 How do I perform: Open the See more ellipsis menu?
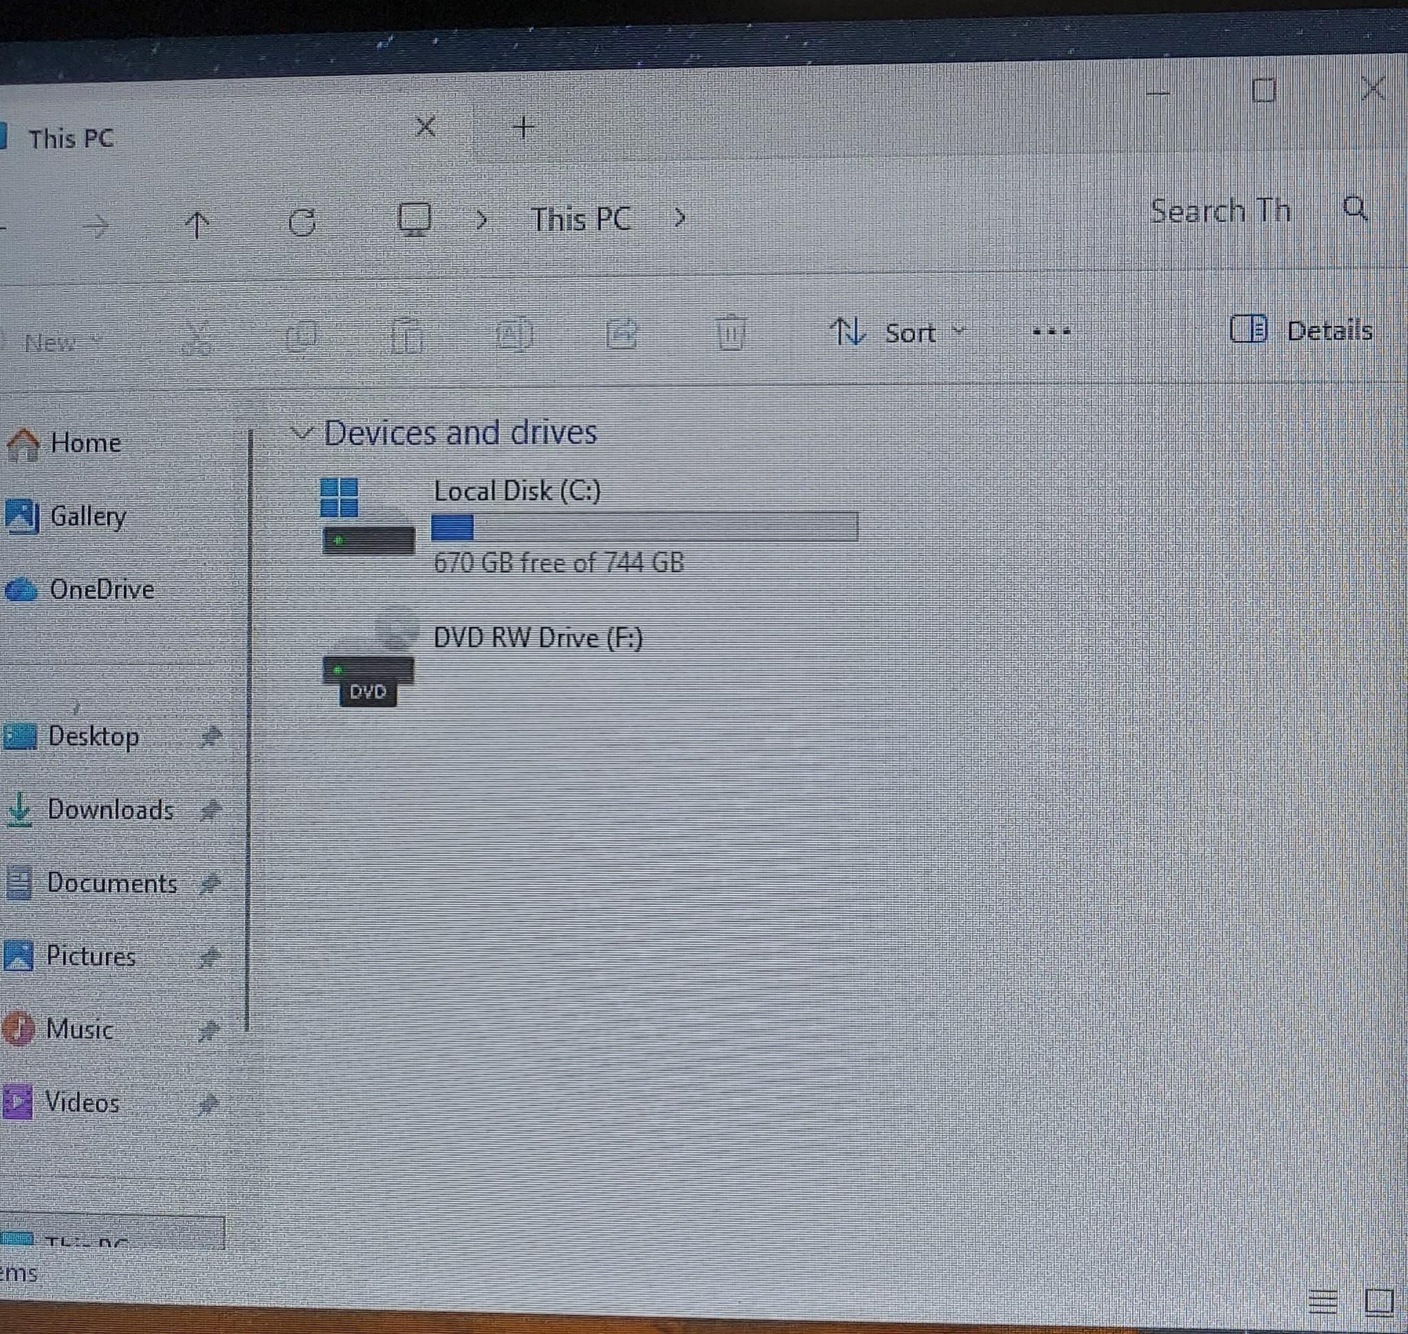point(1052,331)
